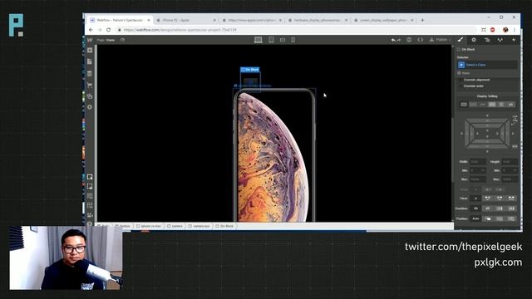The height and width of the screenshot is (299, 532).
Task: Select the desktop breakpoint view
Action: (259, 40)
